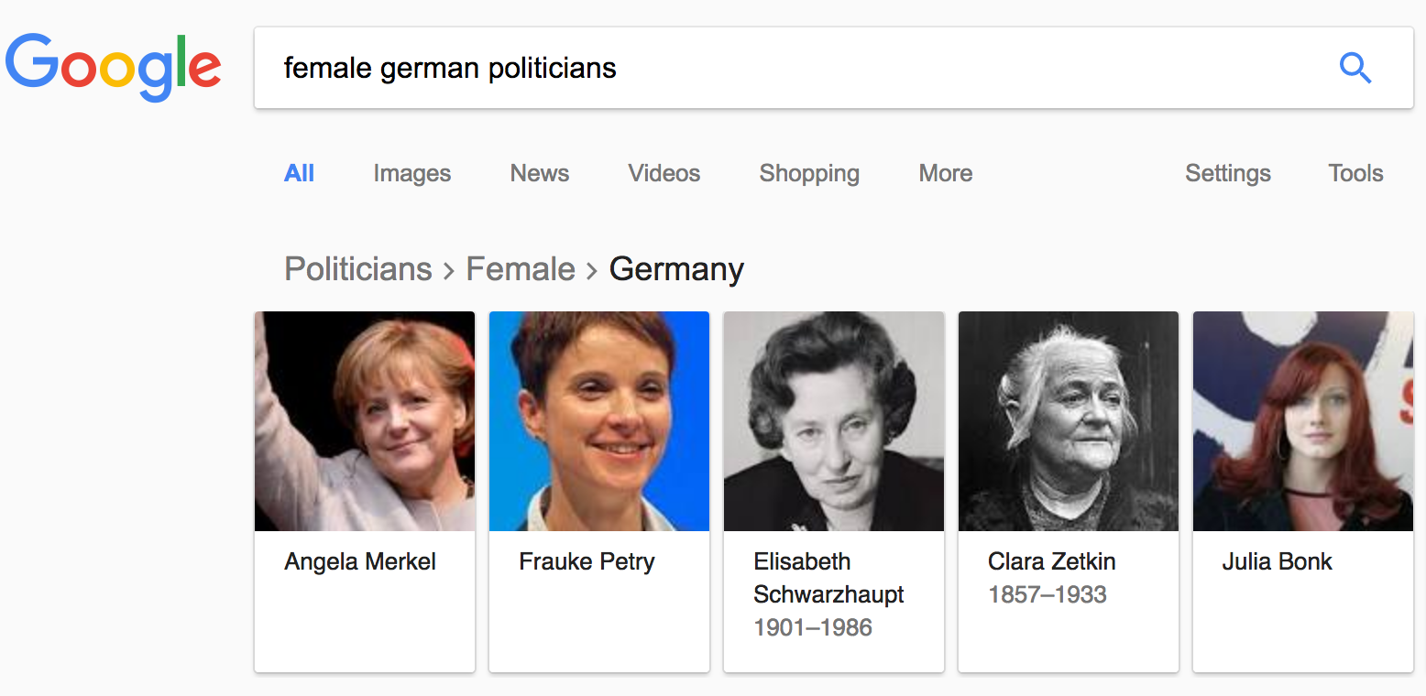The width and height of the screenshot is (1426, 696).
Task: Switch to the Images tab
Action: point(412,173)
